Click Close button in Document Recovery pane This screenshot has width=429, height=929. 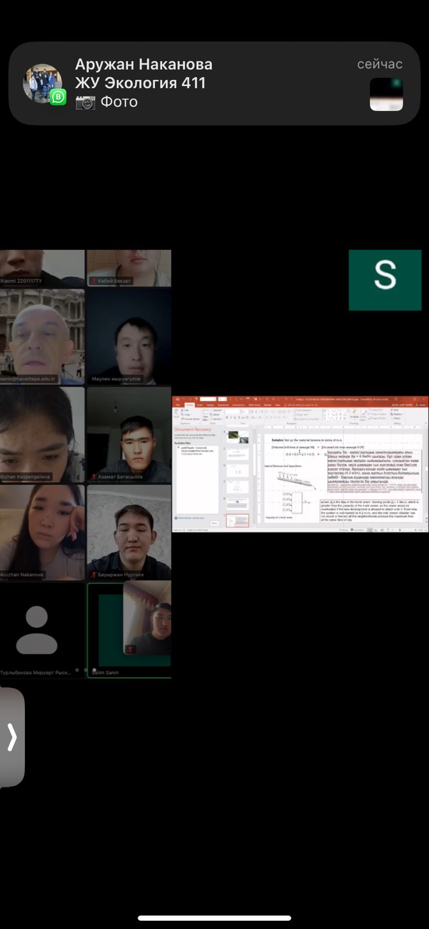pos(214,523)
